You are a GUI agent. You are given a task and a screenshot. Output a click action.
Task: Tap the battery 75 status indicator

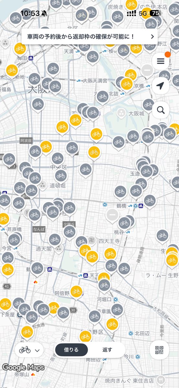point(156,13)
